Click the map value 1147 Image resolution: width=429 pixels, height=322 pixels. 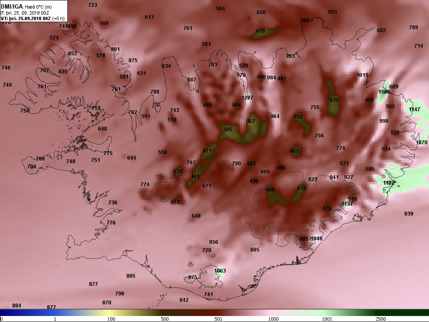tap(414, 109)
